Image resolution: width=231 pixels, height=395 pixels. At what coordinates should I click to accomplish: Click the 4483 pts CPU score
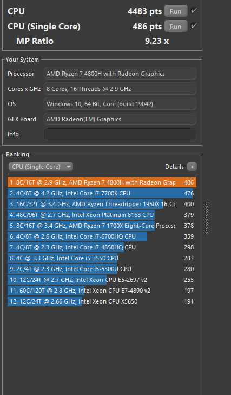(144, 11)
